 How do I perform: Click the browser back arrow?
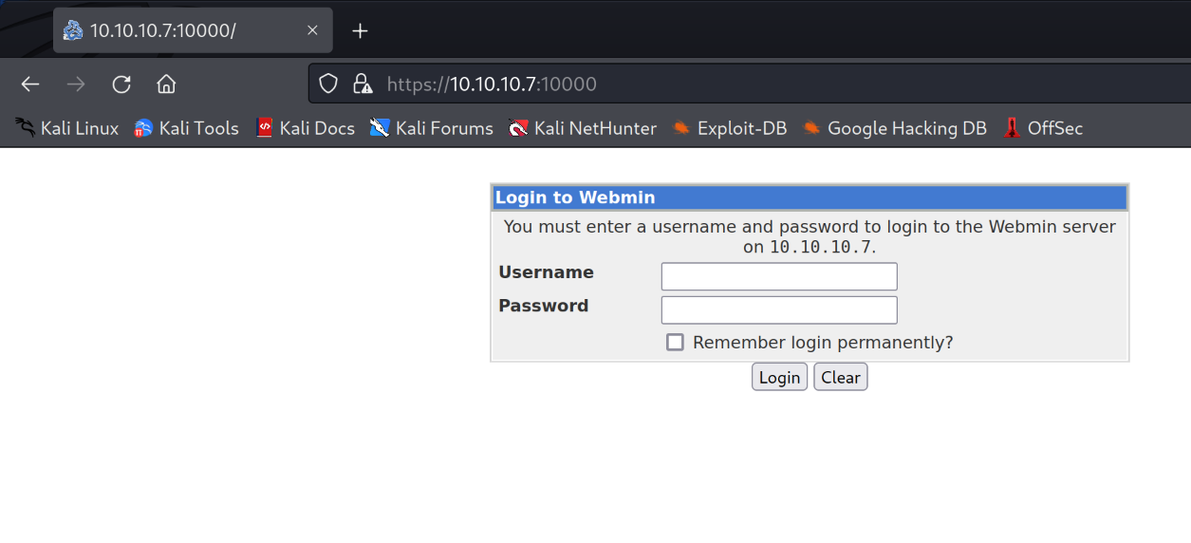pyautogui.click(x=30, y=84)
